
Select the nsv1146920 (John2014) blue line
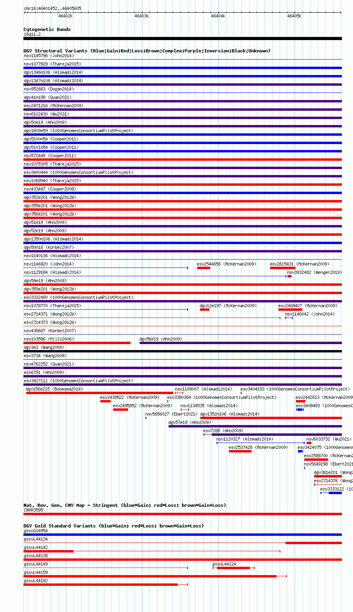(x=106, y=268)
